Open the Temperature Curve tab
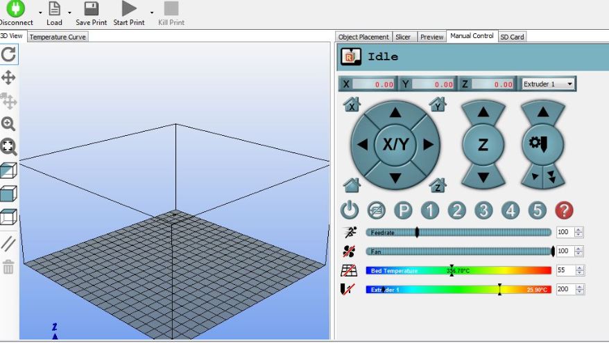Screen dimensions: 609x343 tap(58, 37)
